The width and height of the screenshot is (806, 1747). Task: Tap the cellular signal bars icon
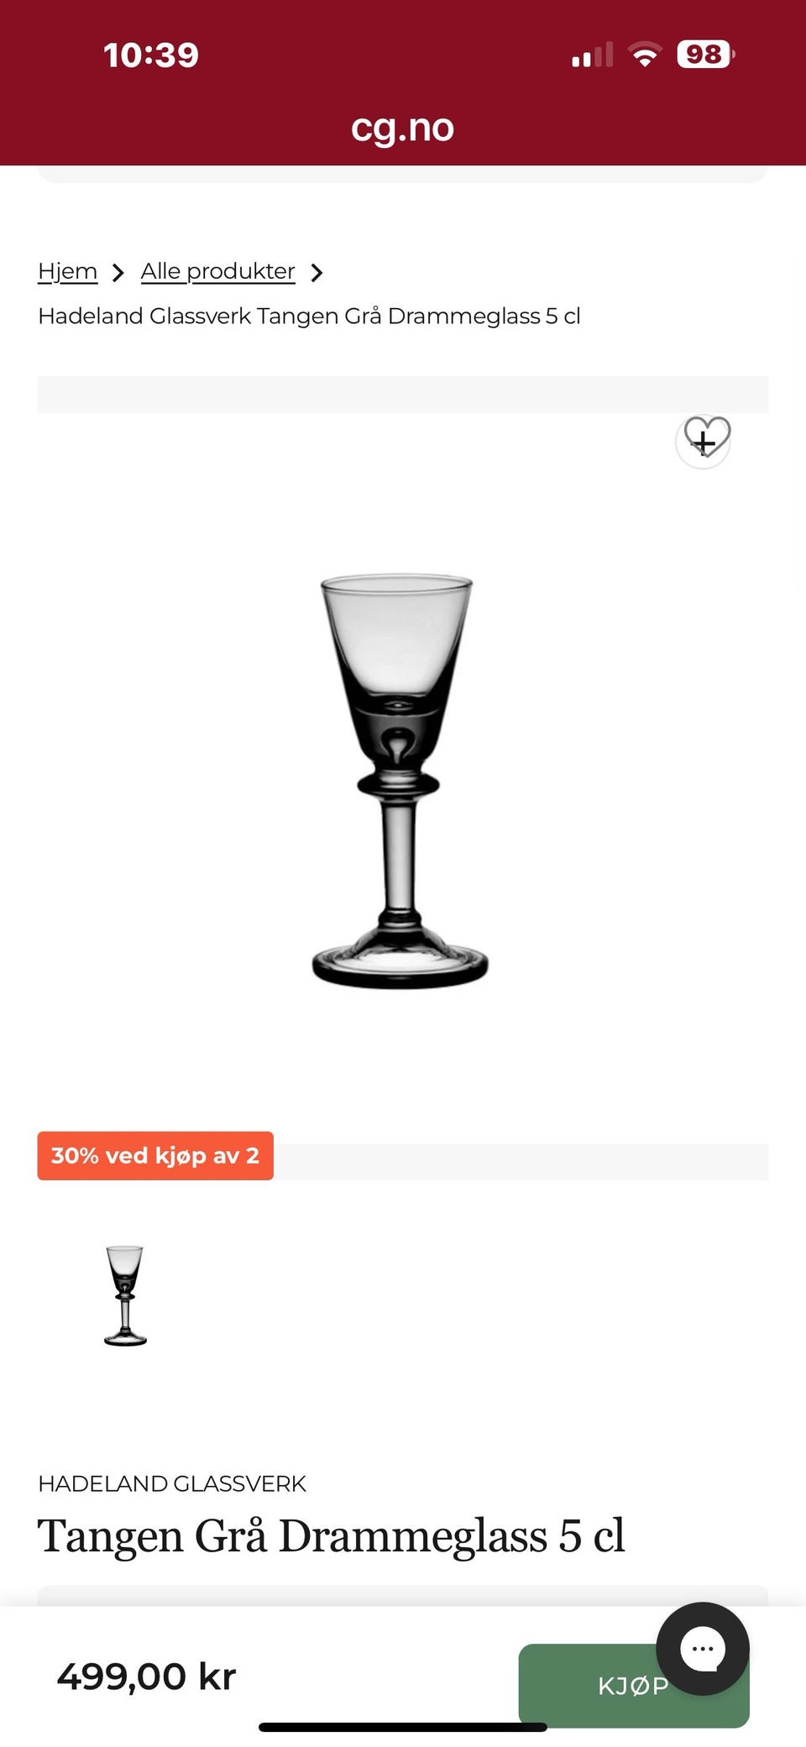tap(592, 55)
